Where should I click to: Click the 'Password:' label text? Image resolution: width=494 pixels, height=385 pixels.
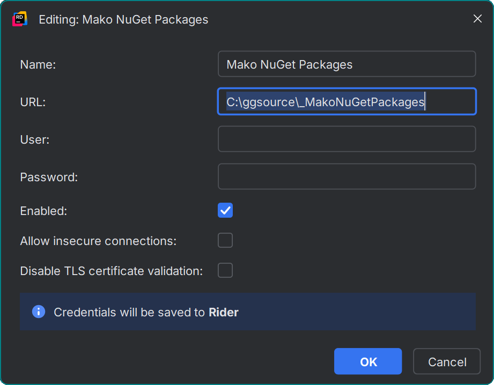49,177
